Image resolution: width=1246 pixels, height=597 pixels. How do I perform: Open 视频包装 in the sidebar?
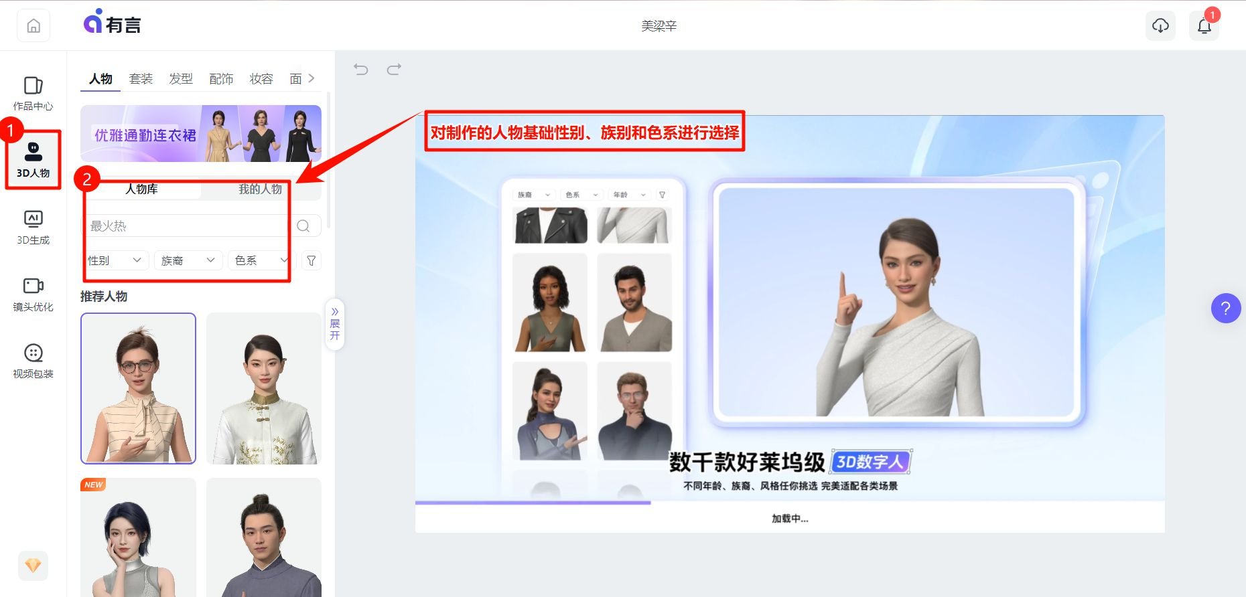33,361
